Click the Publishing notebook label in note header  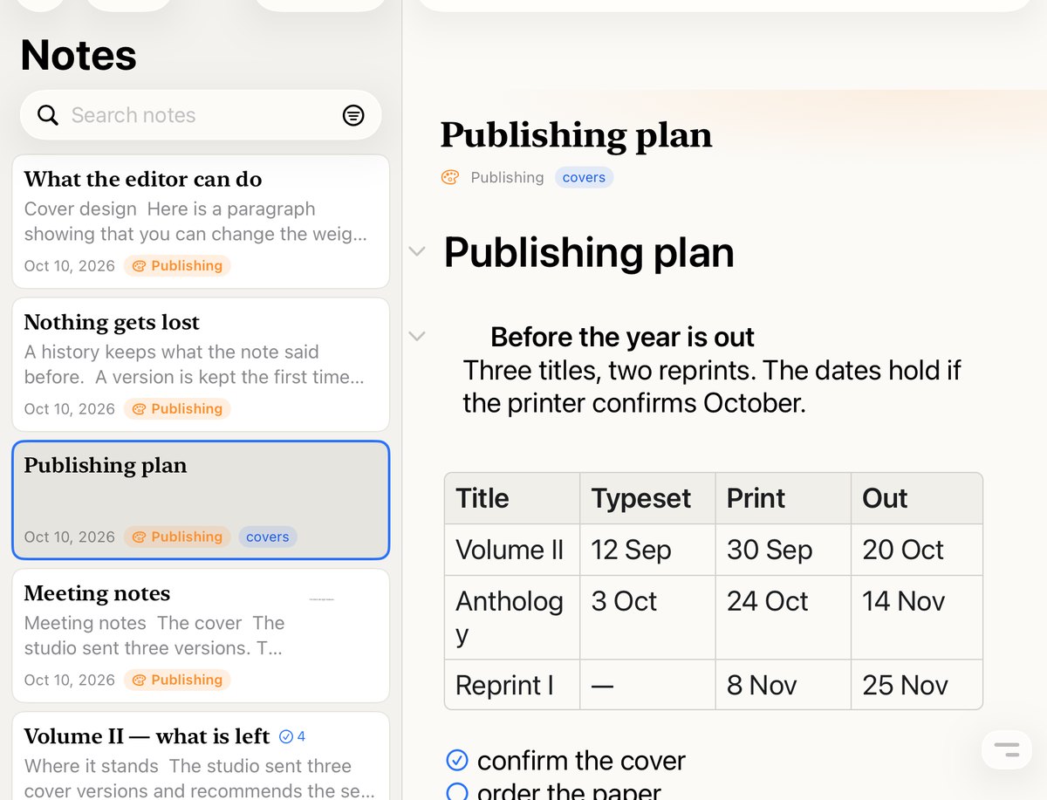pyautogui.click(x=507, y=177)
